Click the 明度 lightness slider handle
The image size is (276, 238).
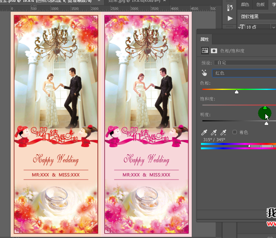266,124
